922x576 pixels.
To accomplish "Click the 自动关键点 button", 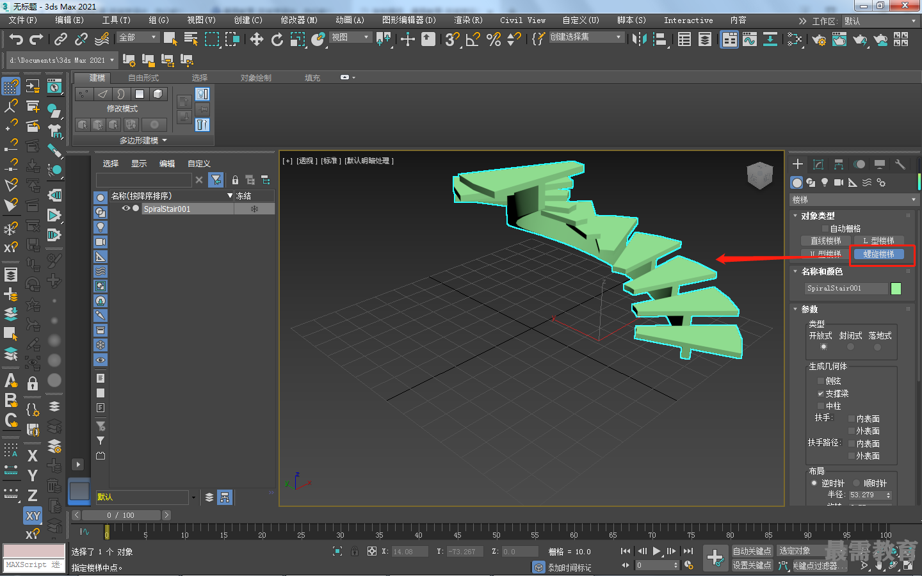I will click(x=752, y=551).
